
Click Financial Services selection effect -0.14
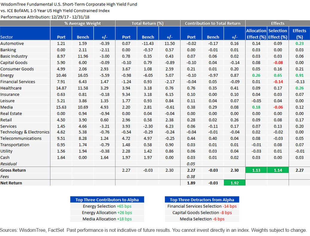[x=278, y=82]
